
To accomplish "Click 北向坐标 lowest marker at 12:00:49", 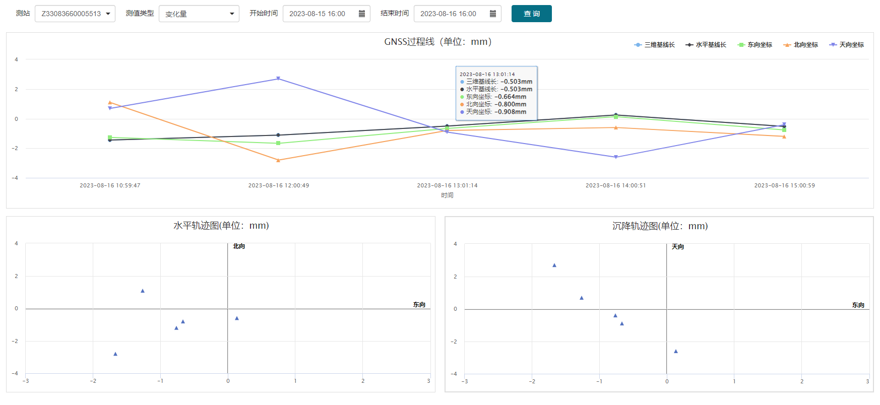I will coord(278,160).
